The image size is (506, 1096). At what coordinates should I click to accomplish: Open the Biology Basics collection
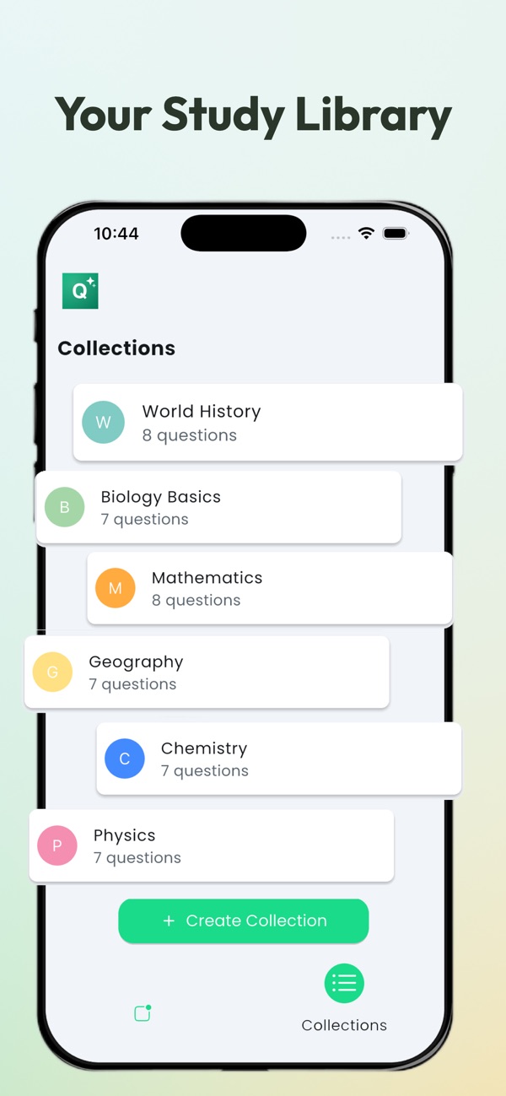[218, 507]
